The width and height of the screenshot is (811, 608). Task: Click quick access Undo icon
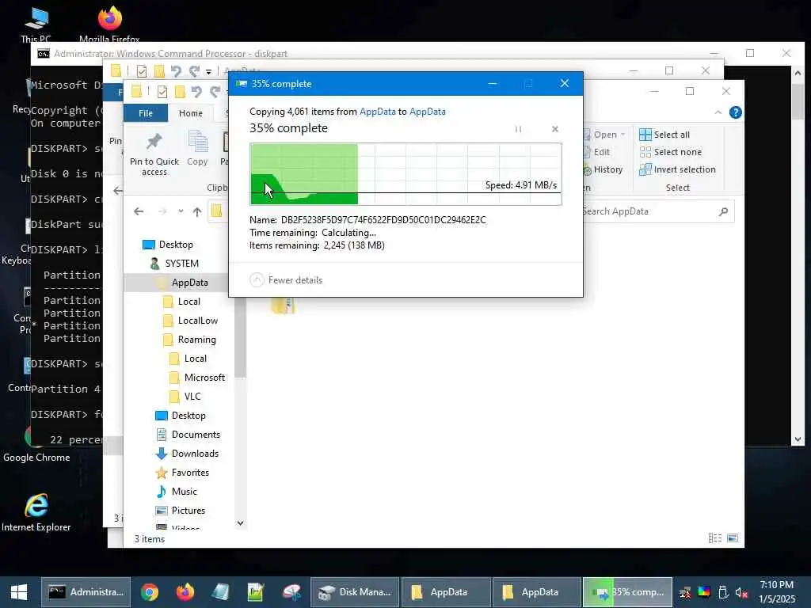point(196,92)
